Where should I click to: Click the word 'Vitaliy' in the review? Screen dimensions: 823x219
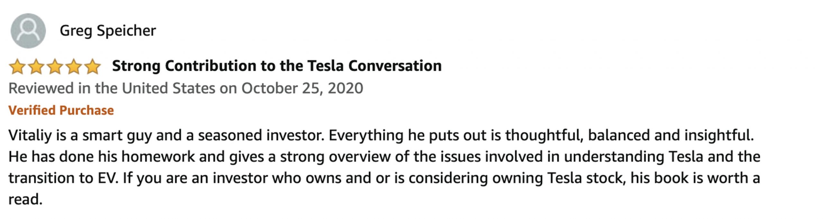30,135
